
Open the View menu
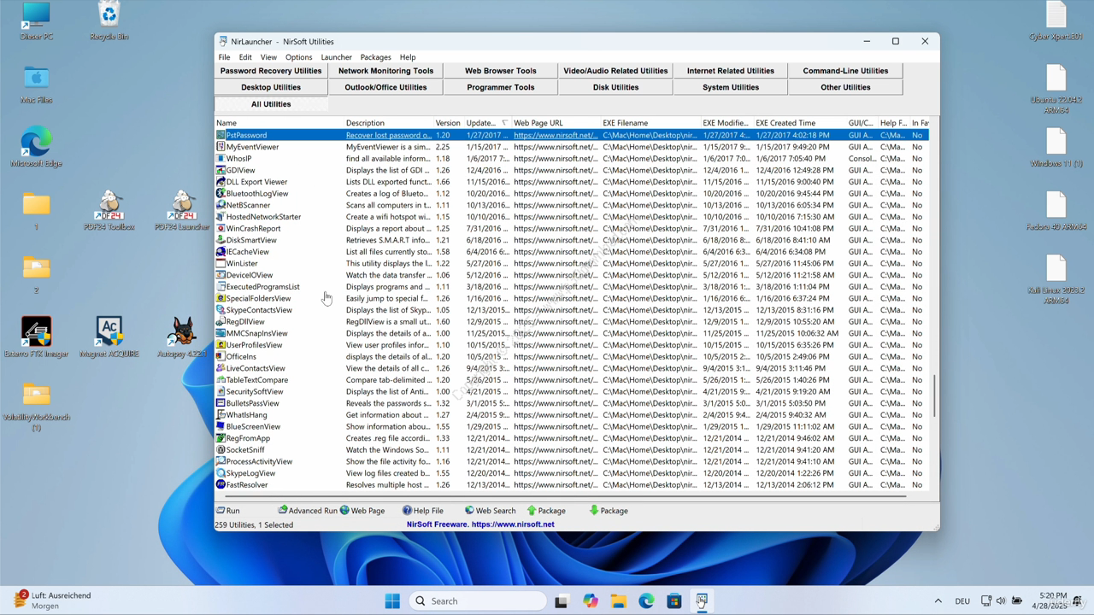click(x=268, y=57)
